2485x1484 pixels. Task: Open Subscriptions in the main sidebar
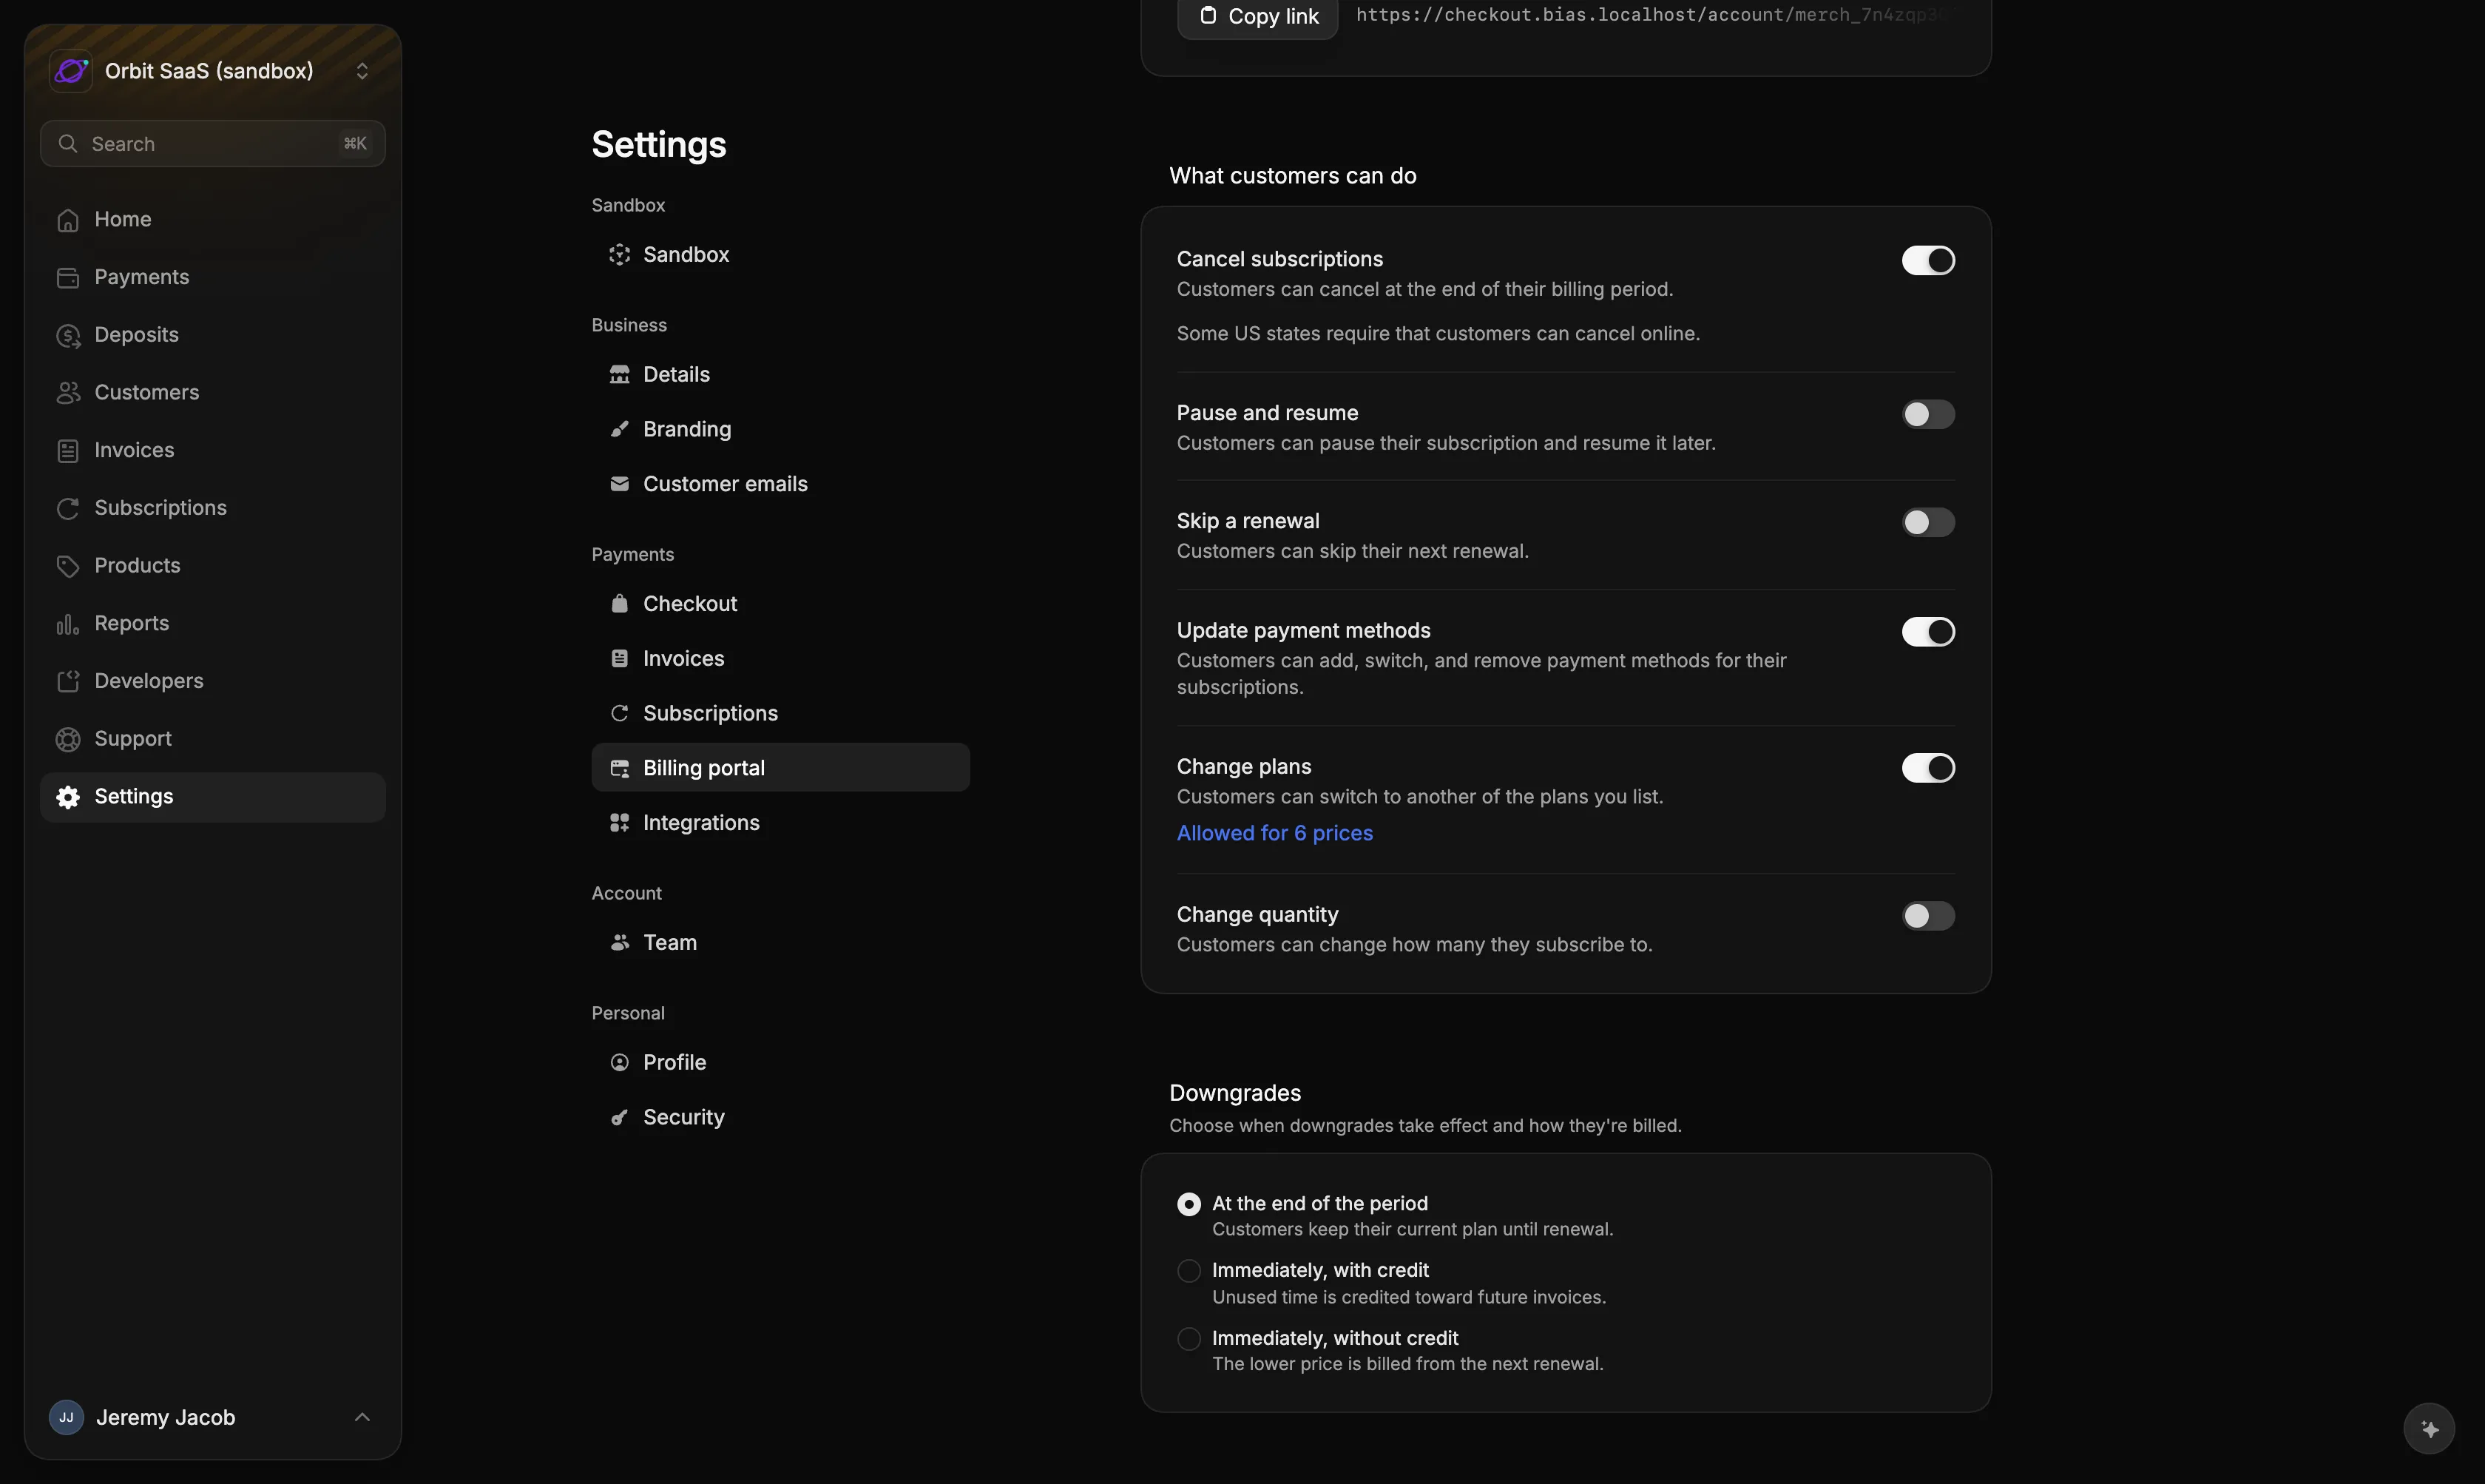[213, 508]
